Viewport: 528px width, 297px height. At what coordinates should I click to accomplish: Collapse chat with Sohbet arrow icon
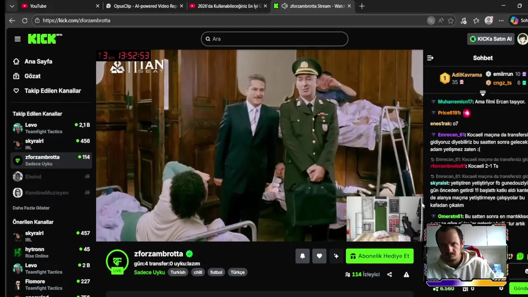[430, 58]
